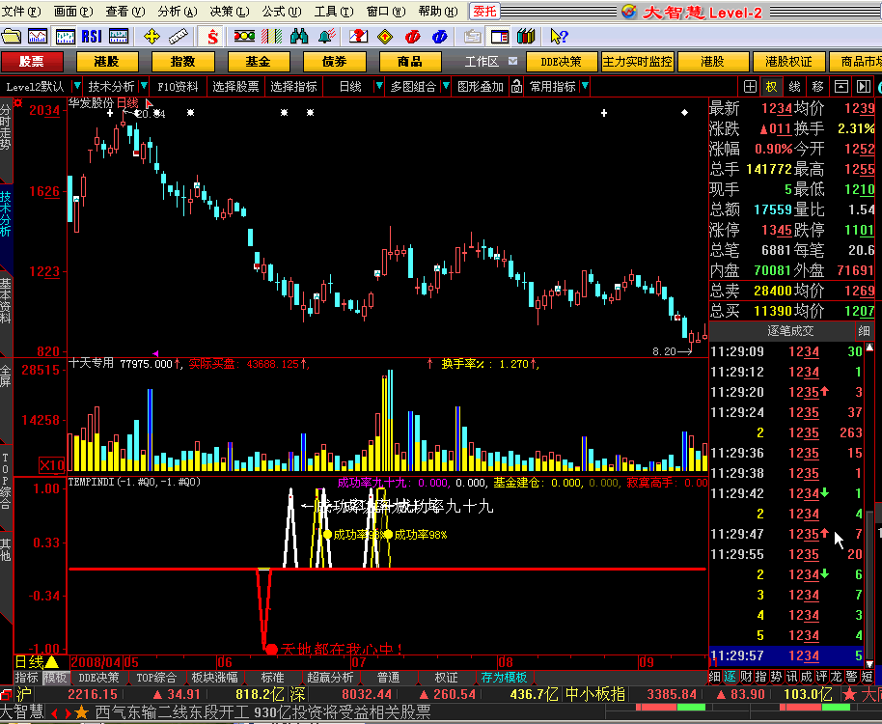Select the 存为模板 bottom tab

click(504, 678)
